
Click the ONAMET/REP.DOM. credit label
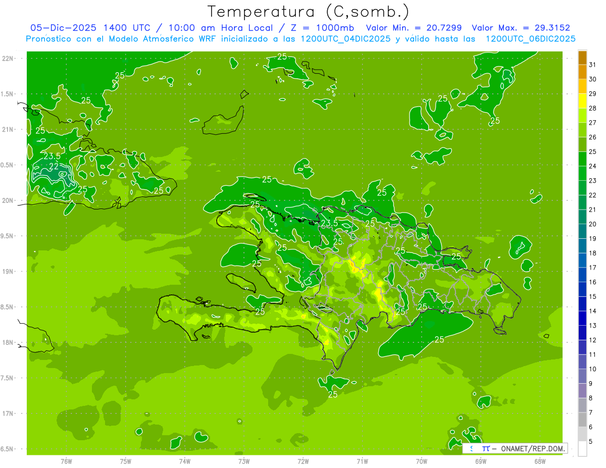[533, 448]
